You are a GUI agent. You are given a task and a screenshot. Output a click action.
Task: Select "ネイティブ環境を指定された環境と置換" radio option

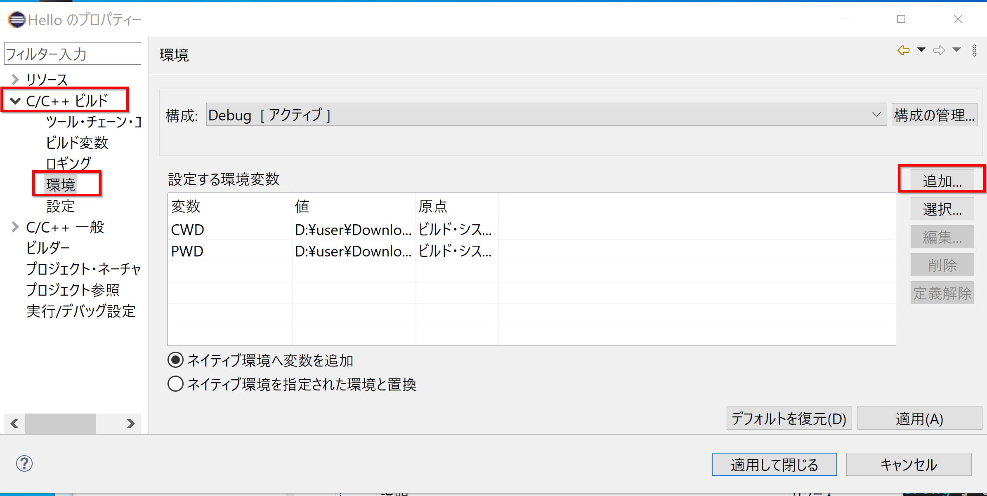[176, 384]
